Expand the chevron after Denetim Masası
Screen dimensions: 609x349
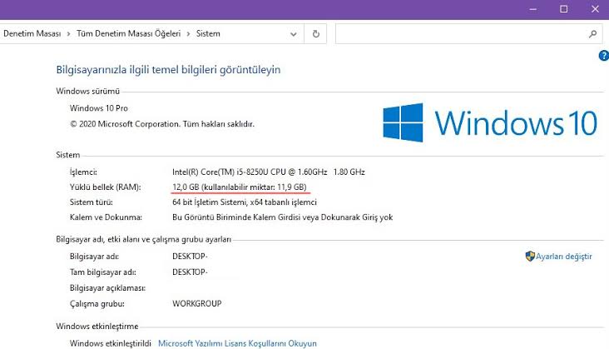[x=69, y=34]
